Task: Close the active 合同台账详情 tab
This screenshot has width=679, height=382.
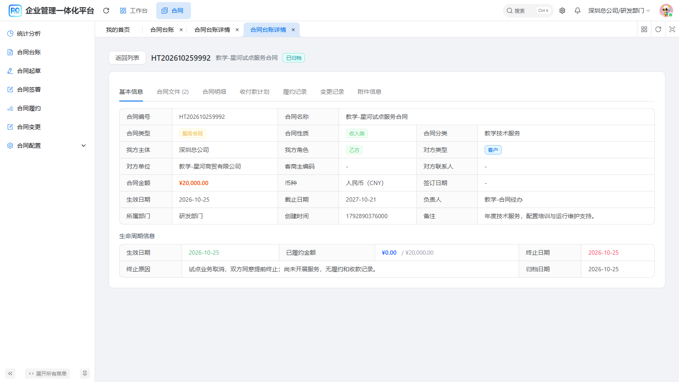Action: [293, 30]
